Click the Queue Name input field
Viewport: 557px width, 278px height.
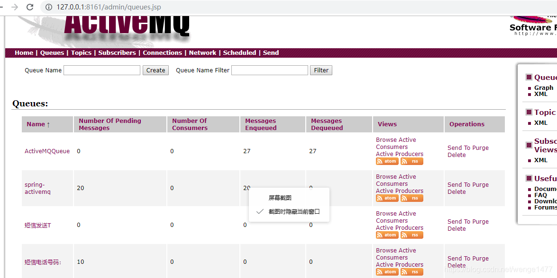point(101,70)
